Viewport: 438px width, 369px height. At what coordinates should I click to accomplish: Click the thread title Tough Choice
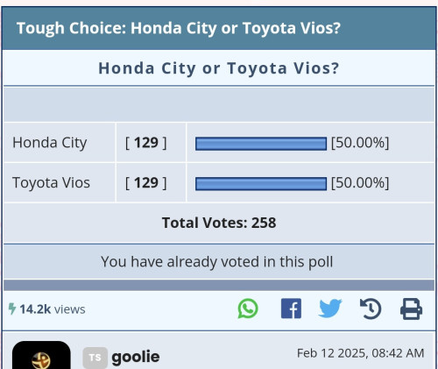point(179,28)
